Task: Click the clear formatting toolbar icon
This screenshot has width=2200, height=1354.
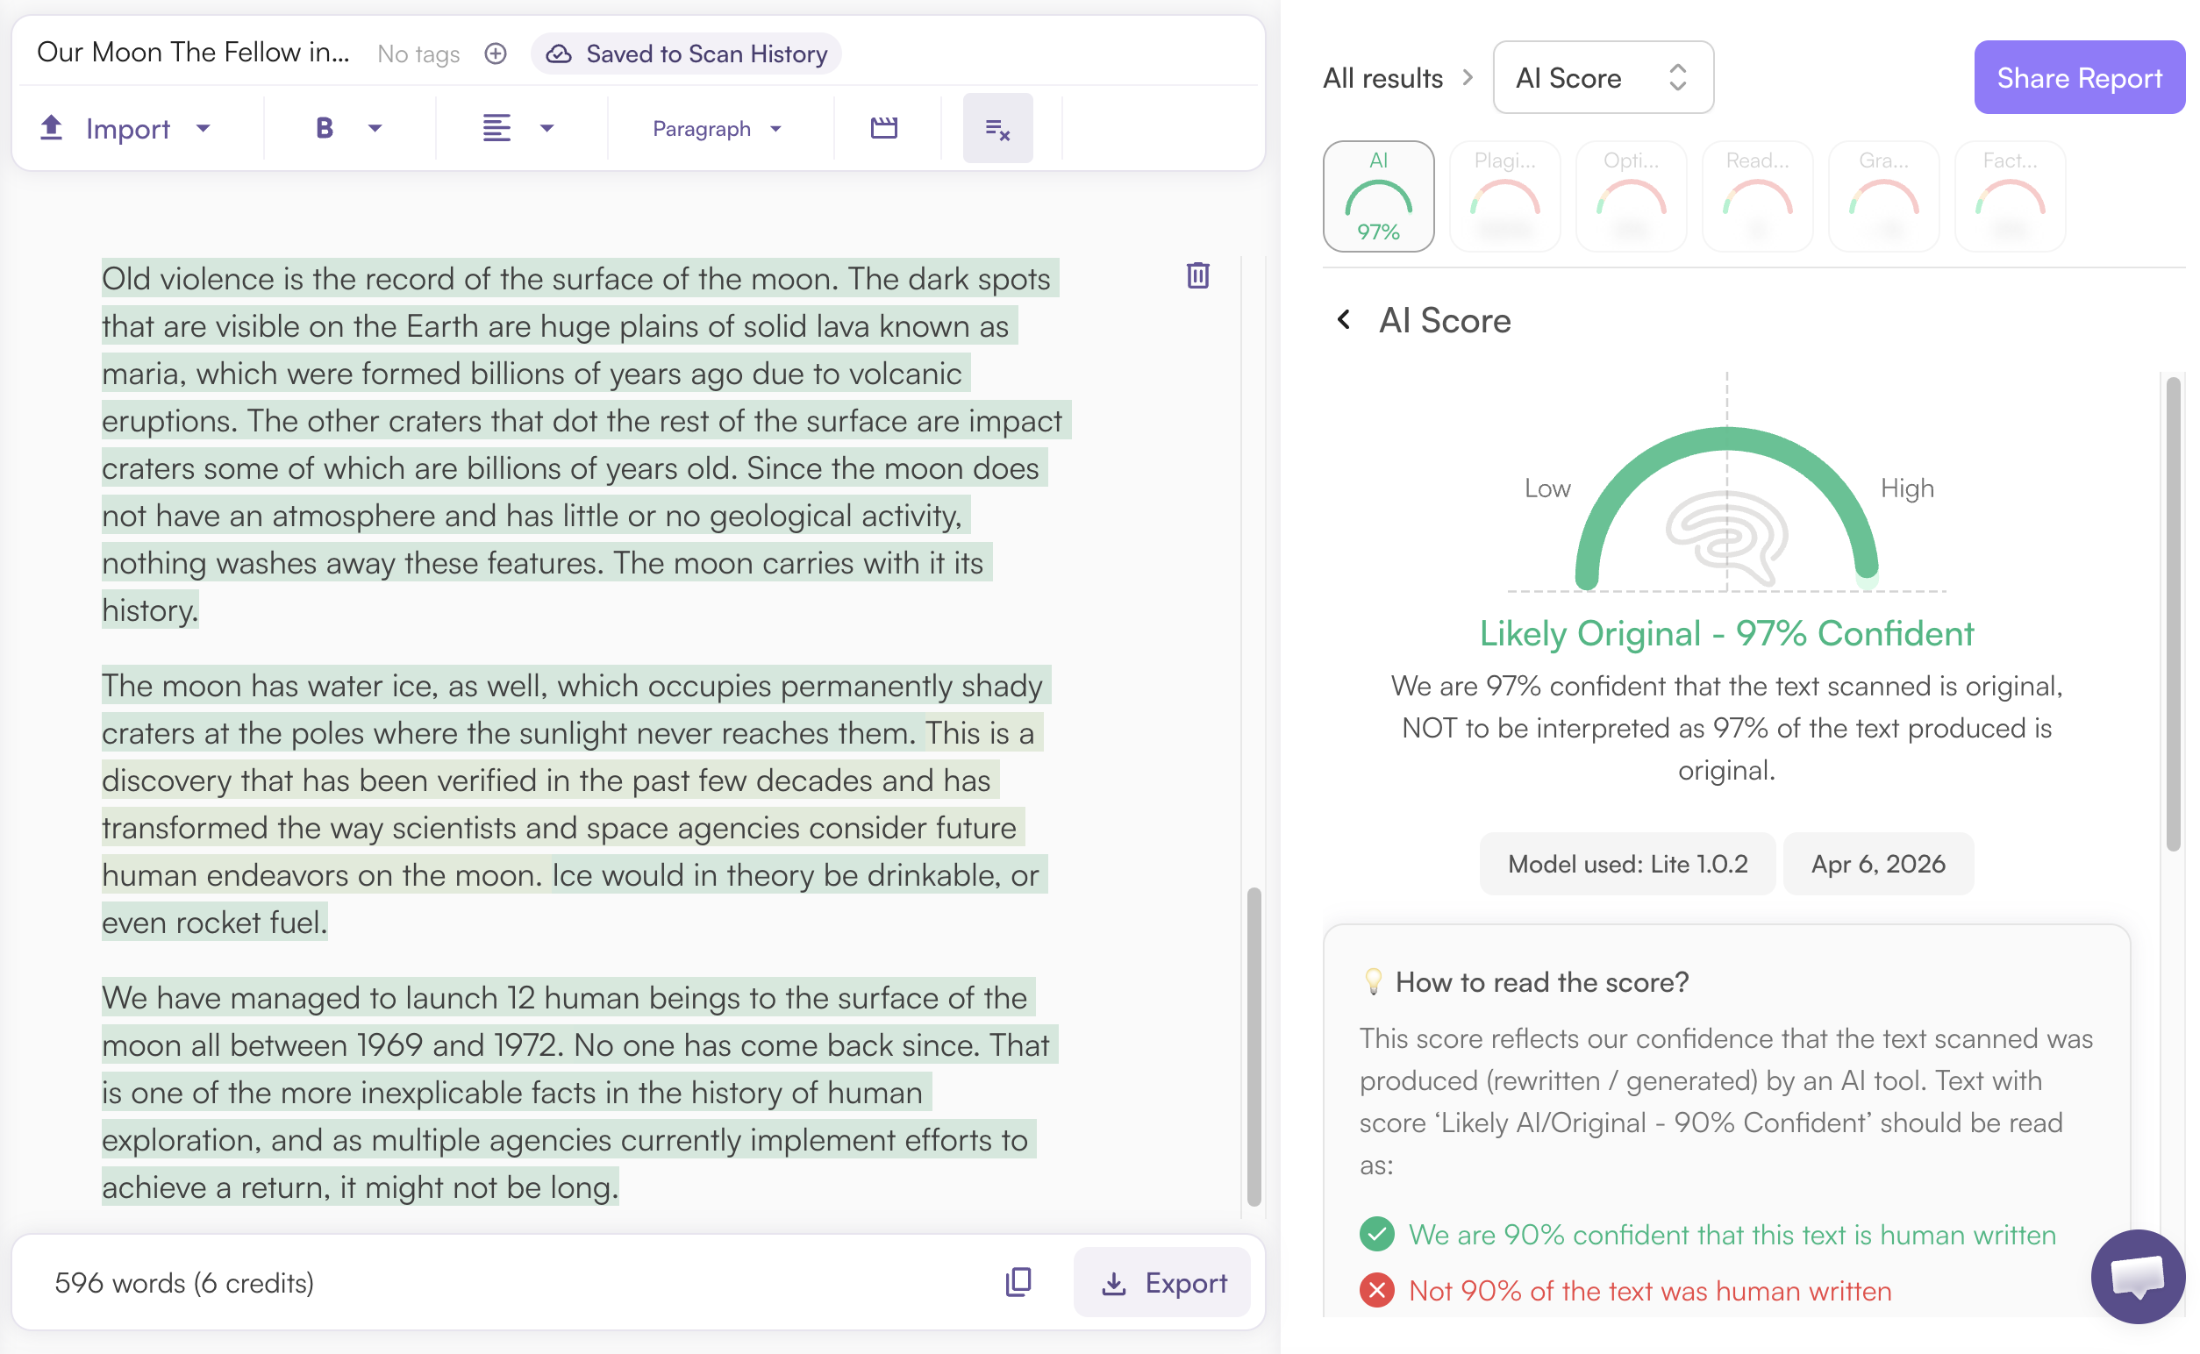Action: point(997,128)
